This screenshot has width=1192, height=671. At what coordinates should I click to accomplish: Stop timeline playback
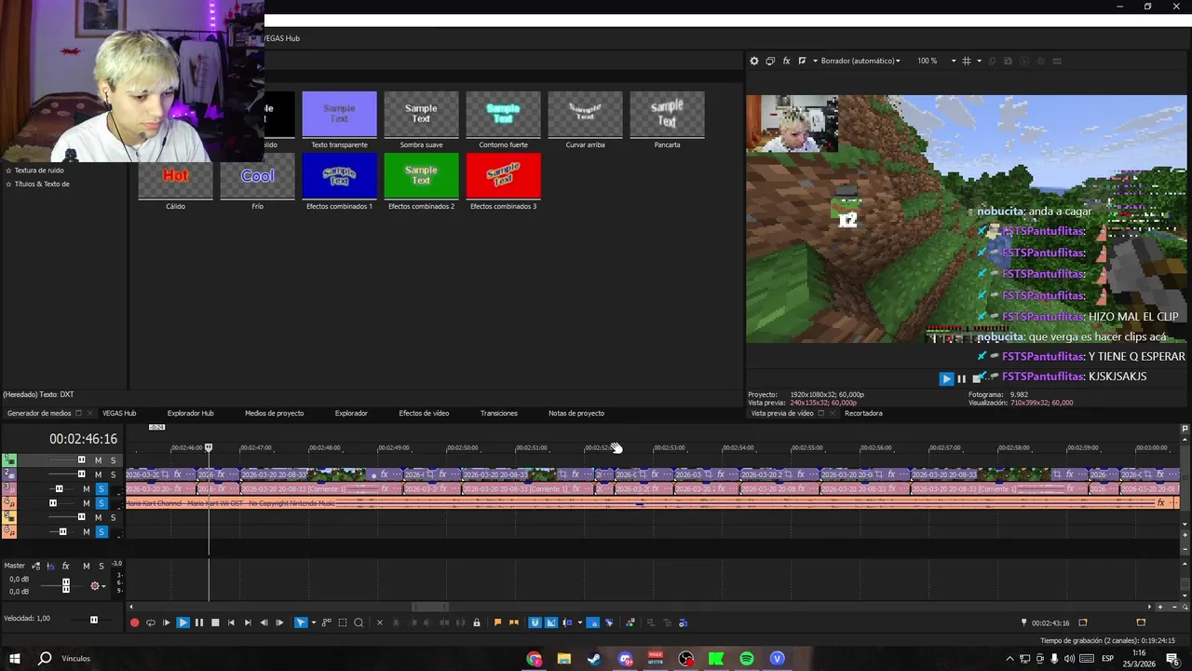pyautogui.click(x=215, y=623)
